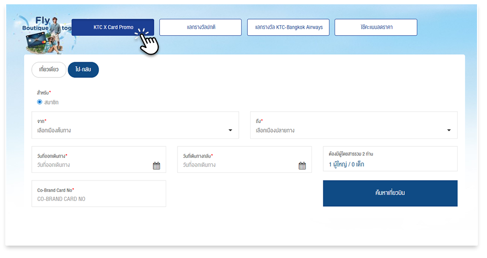
Task: Open the ใช้คะแนนลดราคา tab
Action: tap(376, 28)
